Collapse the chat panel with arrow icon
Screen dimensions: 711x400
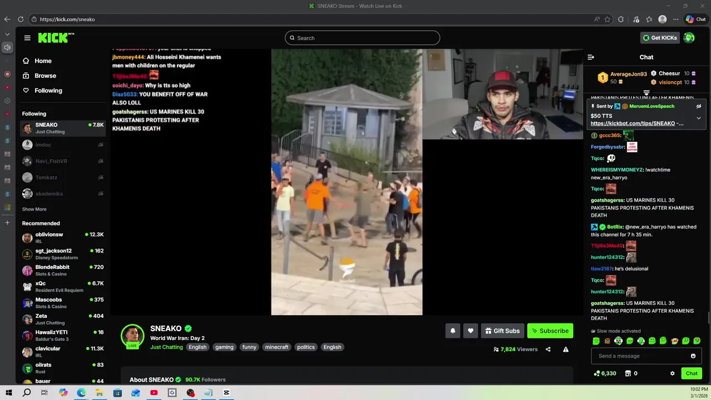(591, 57)
